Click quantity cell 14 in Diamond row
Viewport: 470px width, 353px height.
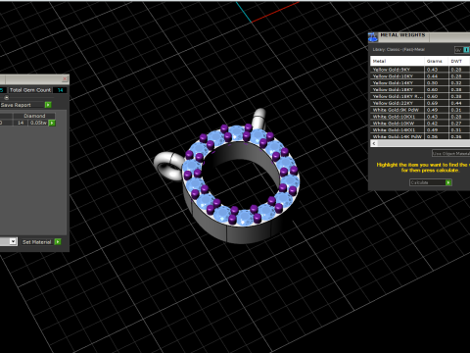click(x=21, y=123)
